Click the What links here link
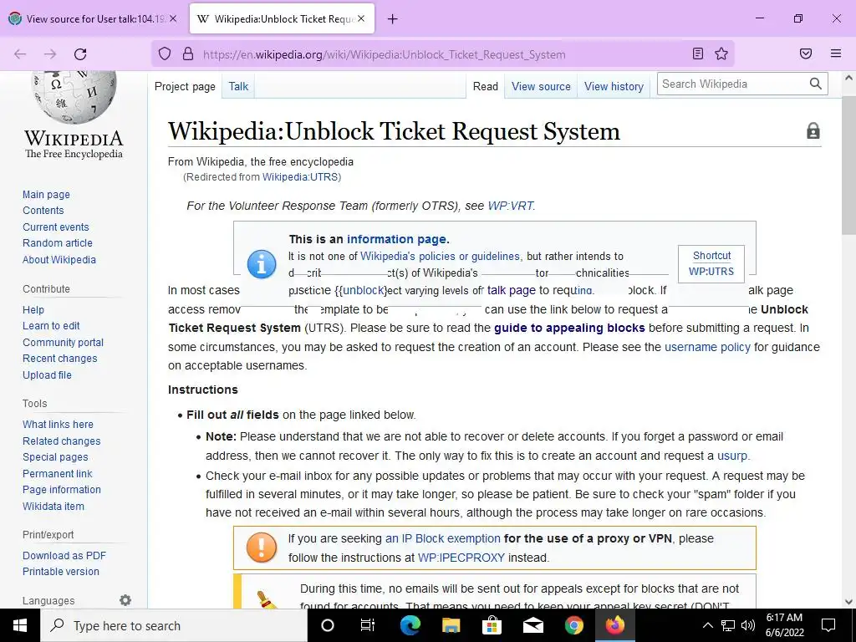856x642 pixels. point(58,424)
